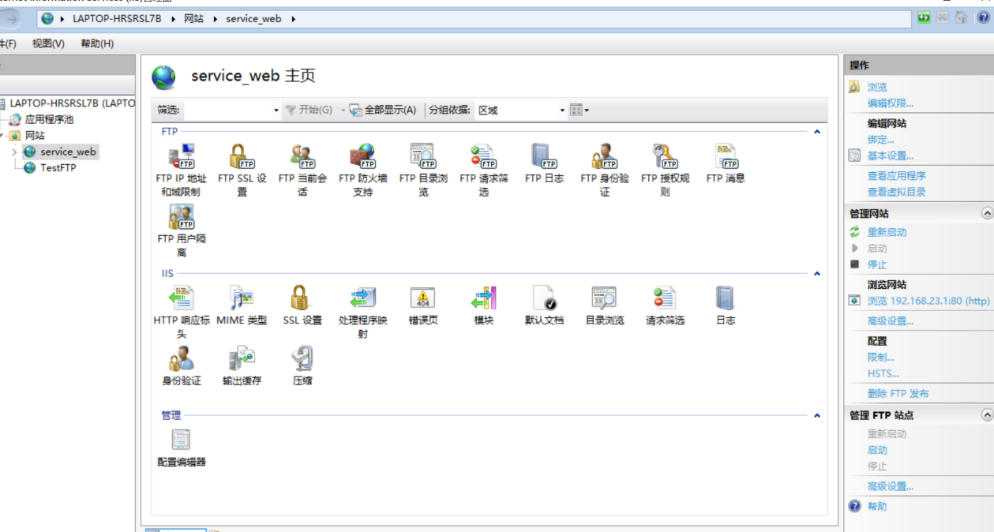994x532 pixels.
Task: Click 查看应用程序 link
Action: pyautogui.click(x=897, y=176)
